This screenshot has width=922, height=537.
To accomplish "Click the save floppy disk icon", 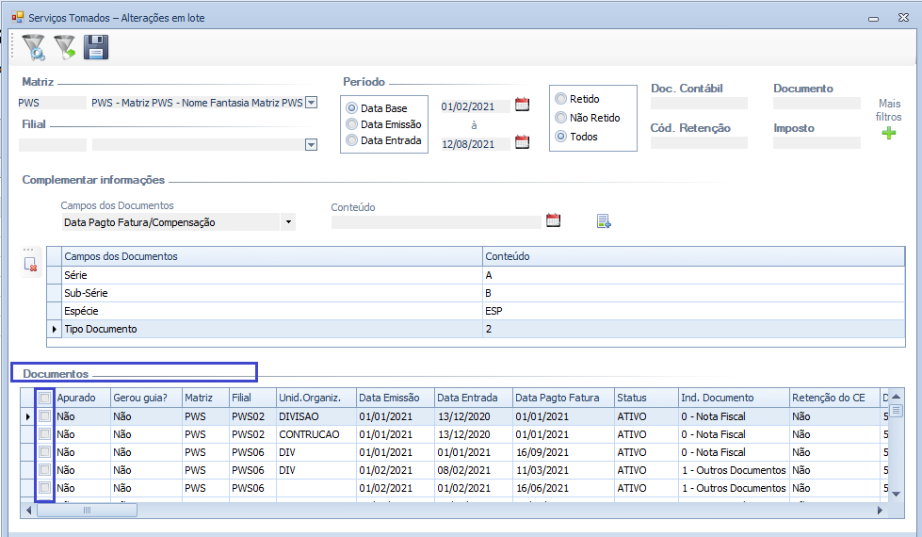I will 96,47.
